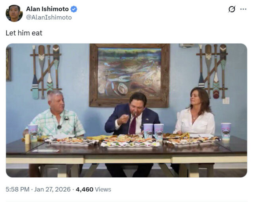Screen dimensions: 254x202
Task: Click the Jan 27, 2026 date
Action: tap(53, 189)
